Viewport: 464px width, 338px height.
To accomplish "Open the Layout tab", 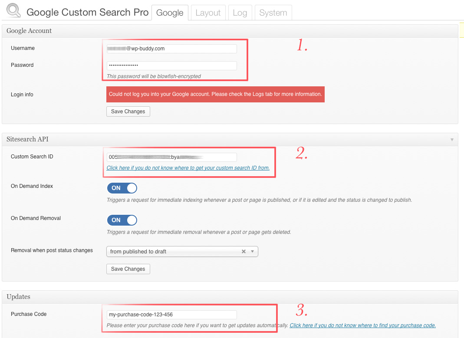I will point(208,13).
